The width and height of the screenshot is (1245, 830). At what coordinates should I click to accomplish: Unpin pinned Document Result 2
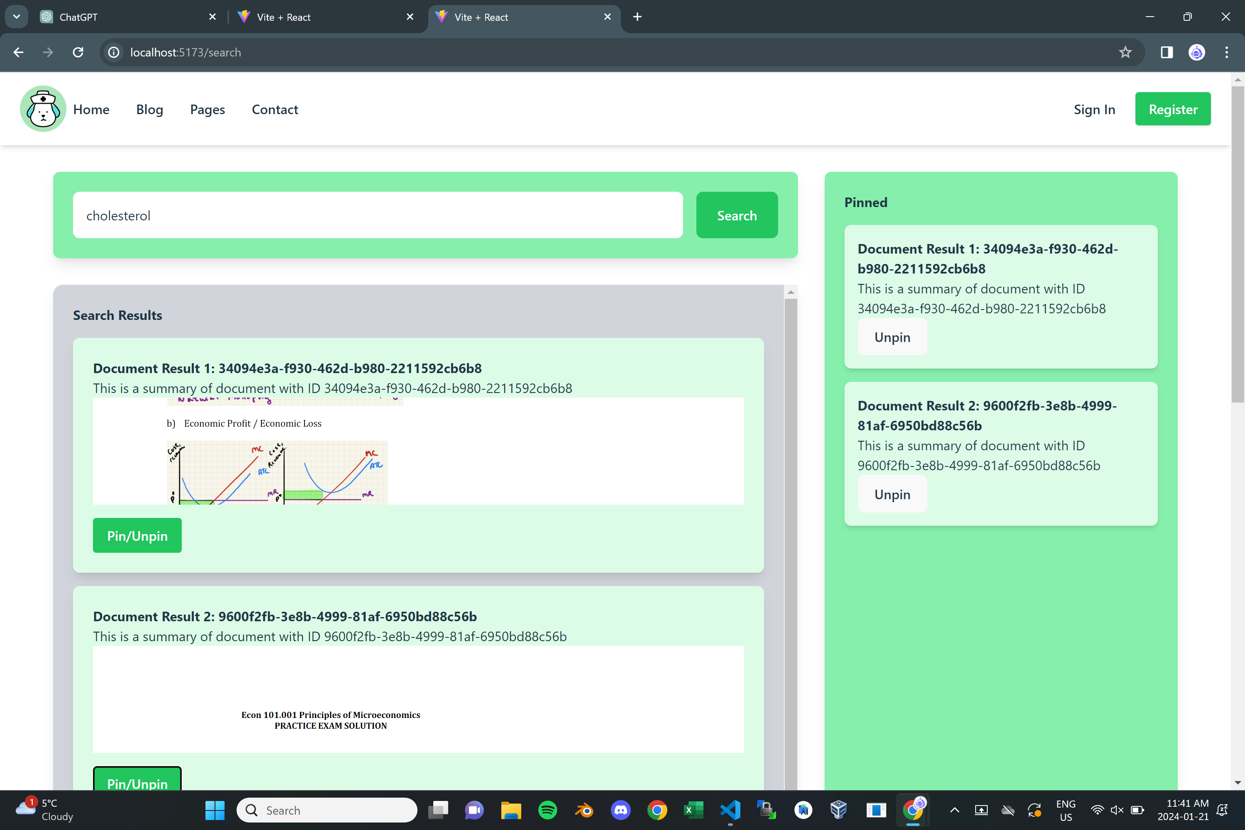[892, 494]
